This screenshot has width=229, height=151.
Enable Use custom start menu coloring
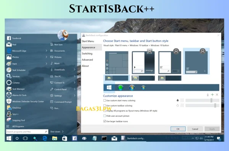(x=105, y=100)
